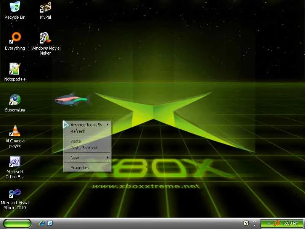Launch Internet Explorer from Quick Launch

42,223
